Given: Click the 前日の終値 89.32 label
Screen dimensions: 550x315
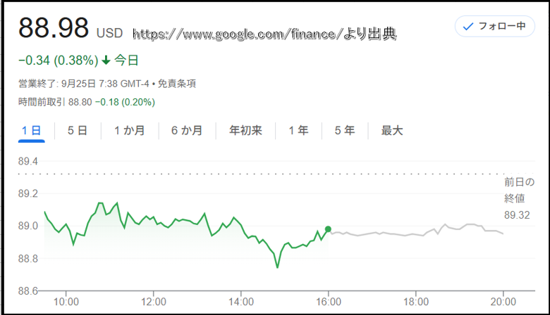Looking at the screenshot, I should click(518, 198).
